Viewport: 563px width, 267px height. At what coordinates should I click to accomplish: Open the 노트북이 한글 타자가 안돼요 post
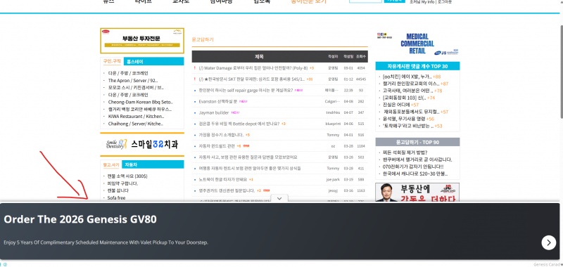click(x=222, y=179)
